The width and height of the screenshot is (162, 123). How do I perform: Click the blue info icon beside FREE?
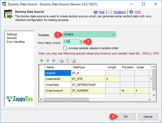coord(131,12)
